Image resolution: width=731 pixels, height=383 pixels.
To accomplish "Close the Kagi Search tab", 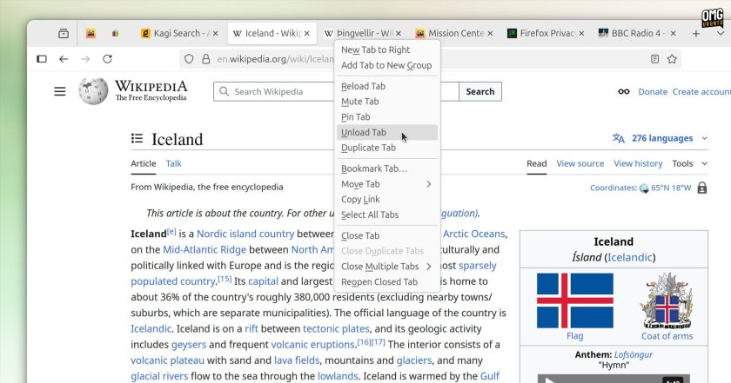I will click(216, 34).
